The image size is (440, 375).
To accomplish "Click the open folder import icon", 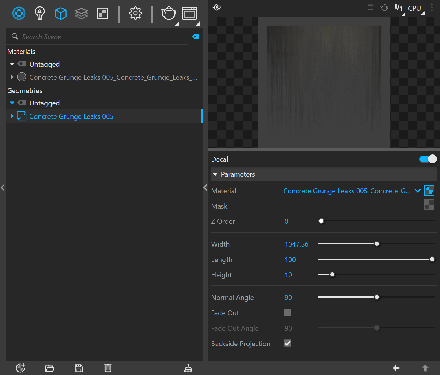I will click(x=50, y=368).
